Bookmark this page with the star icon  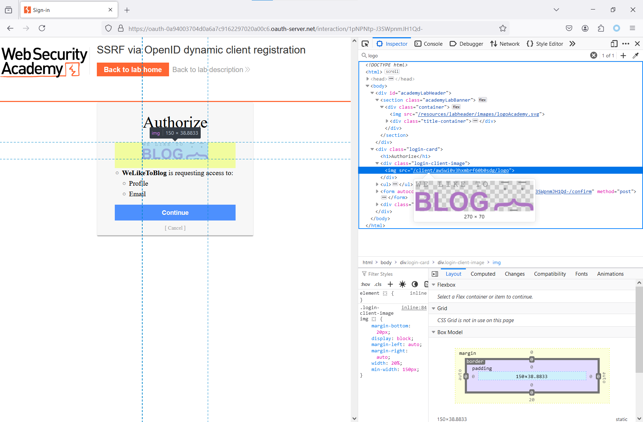(503, 28)
